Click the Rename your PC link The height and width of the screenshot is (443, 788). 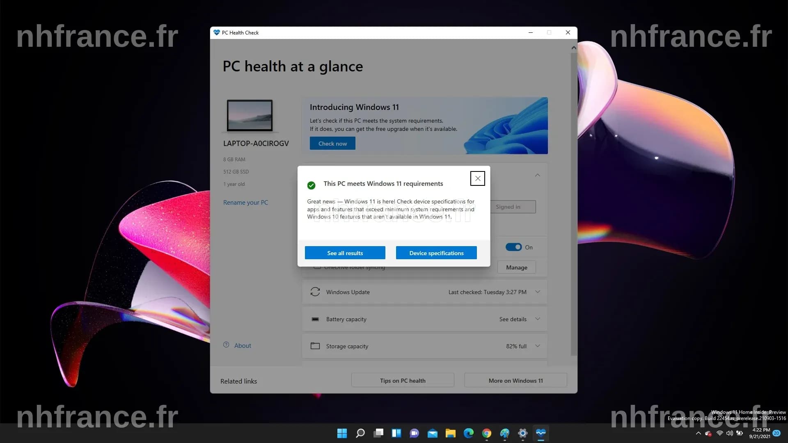[x=245, y=203]
